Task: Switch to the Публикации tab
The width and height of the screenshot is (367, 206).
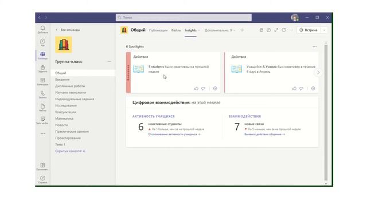Action: tap(158, 30)
